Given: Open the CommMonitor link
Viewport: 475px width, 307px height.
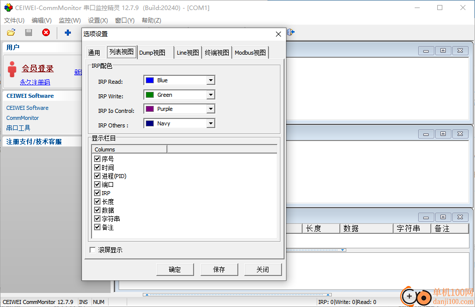Looking at the screenshot, I should click(23, 118).
